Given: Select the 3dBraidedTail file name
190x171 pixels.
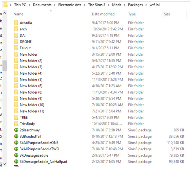Looking at the screenshot, I should [30, 136].
